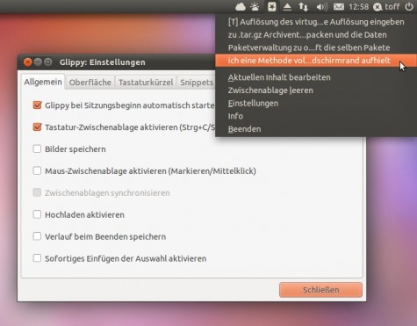
Task: Enable Bilder speichern checkbox
Action: click(37, 149)
